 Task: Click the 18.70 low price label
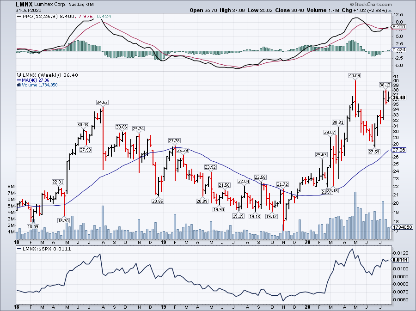click(x=64, y=220)
